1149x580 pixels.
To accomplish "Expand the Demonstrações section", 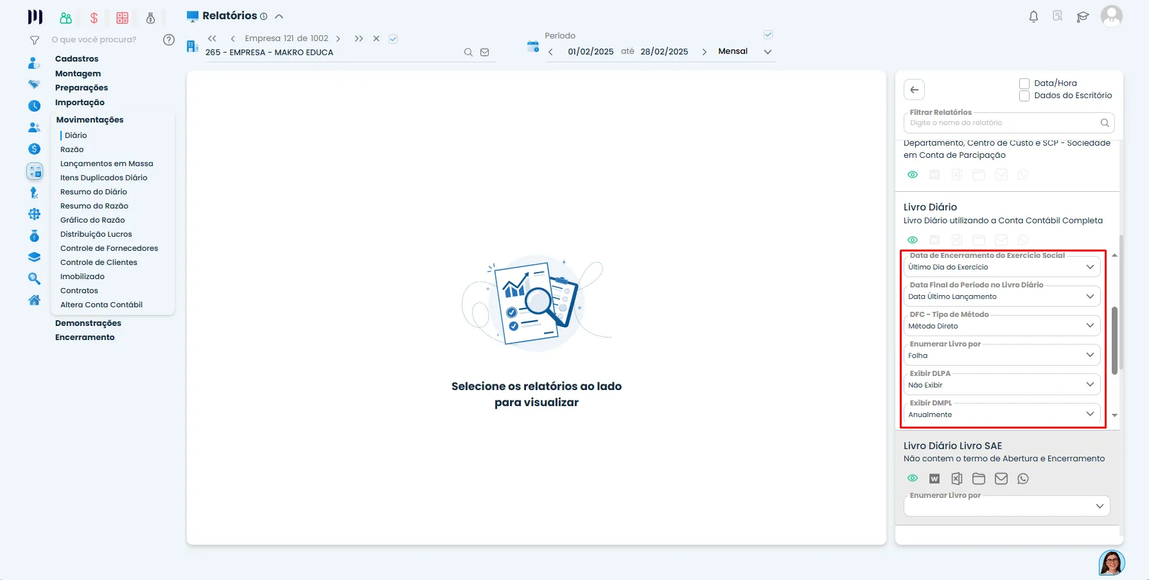I will coord(88,323).
